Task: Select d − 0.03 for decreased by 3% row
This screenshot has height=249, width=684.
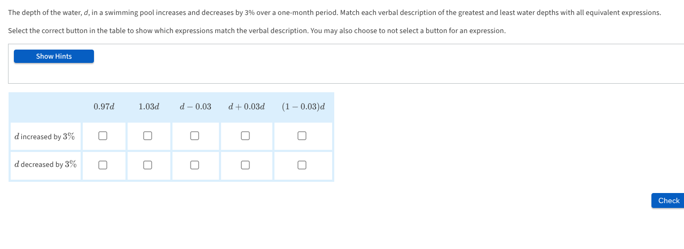Action: [x=195, y=165]
